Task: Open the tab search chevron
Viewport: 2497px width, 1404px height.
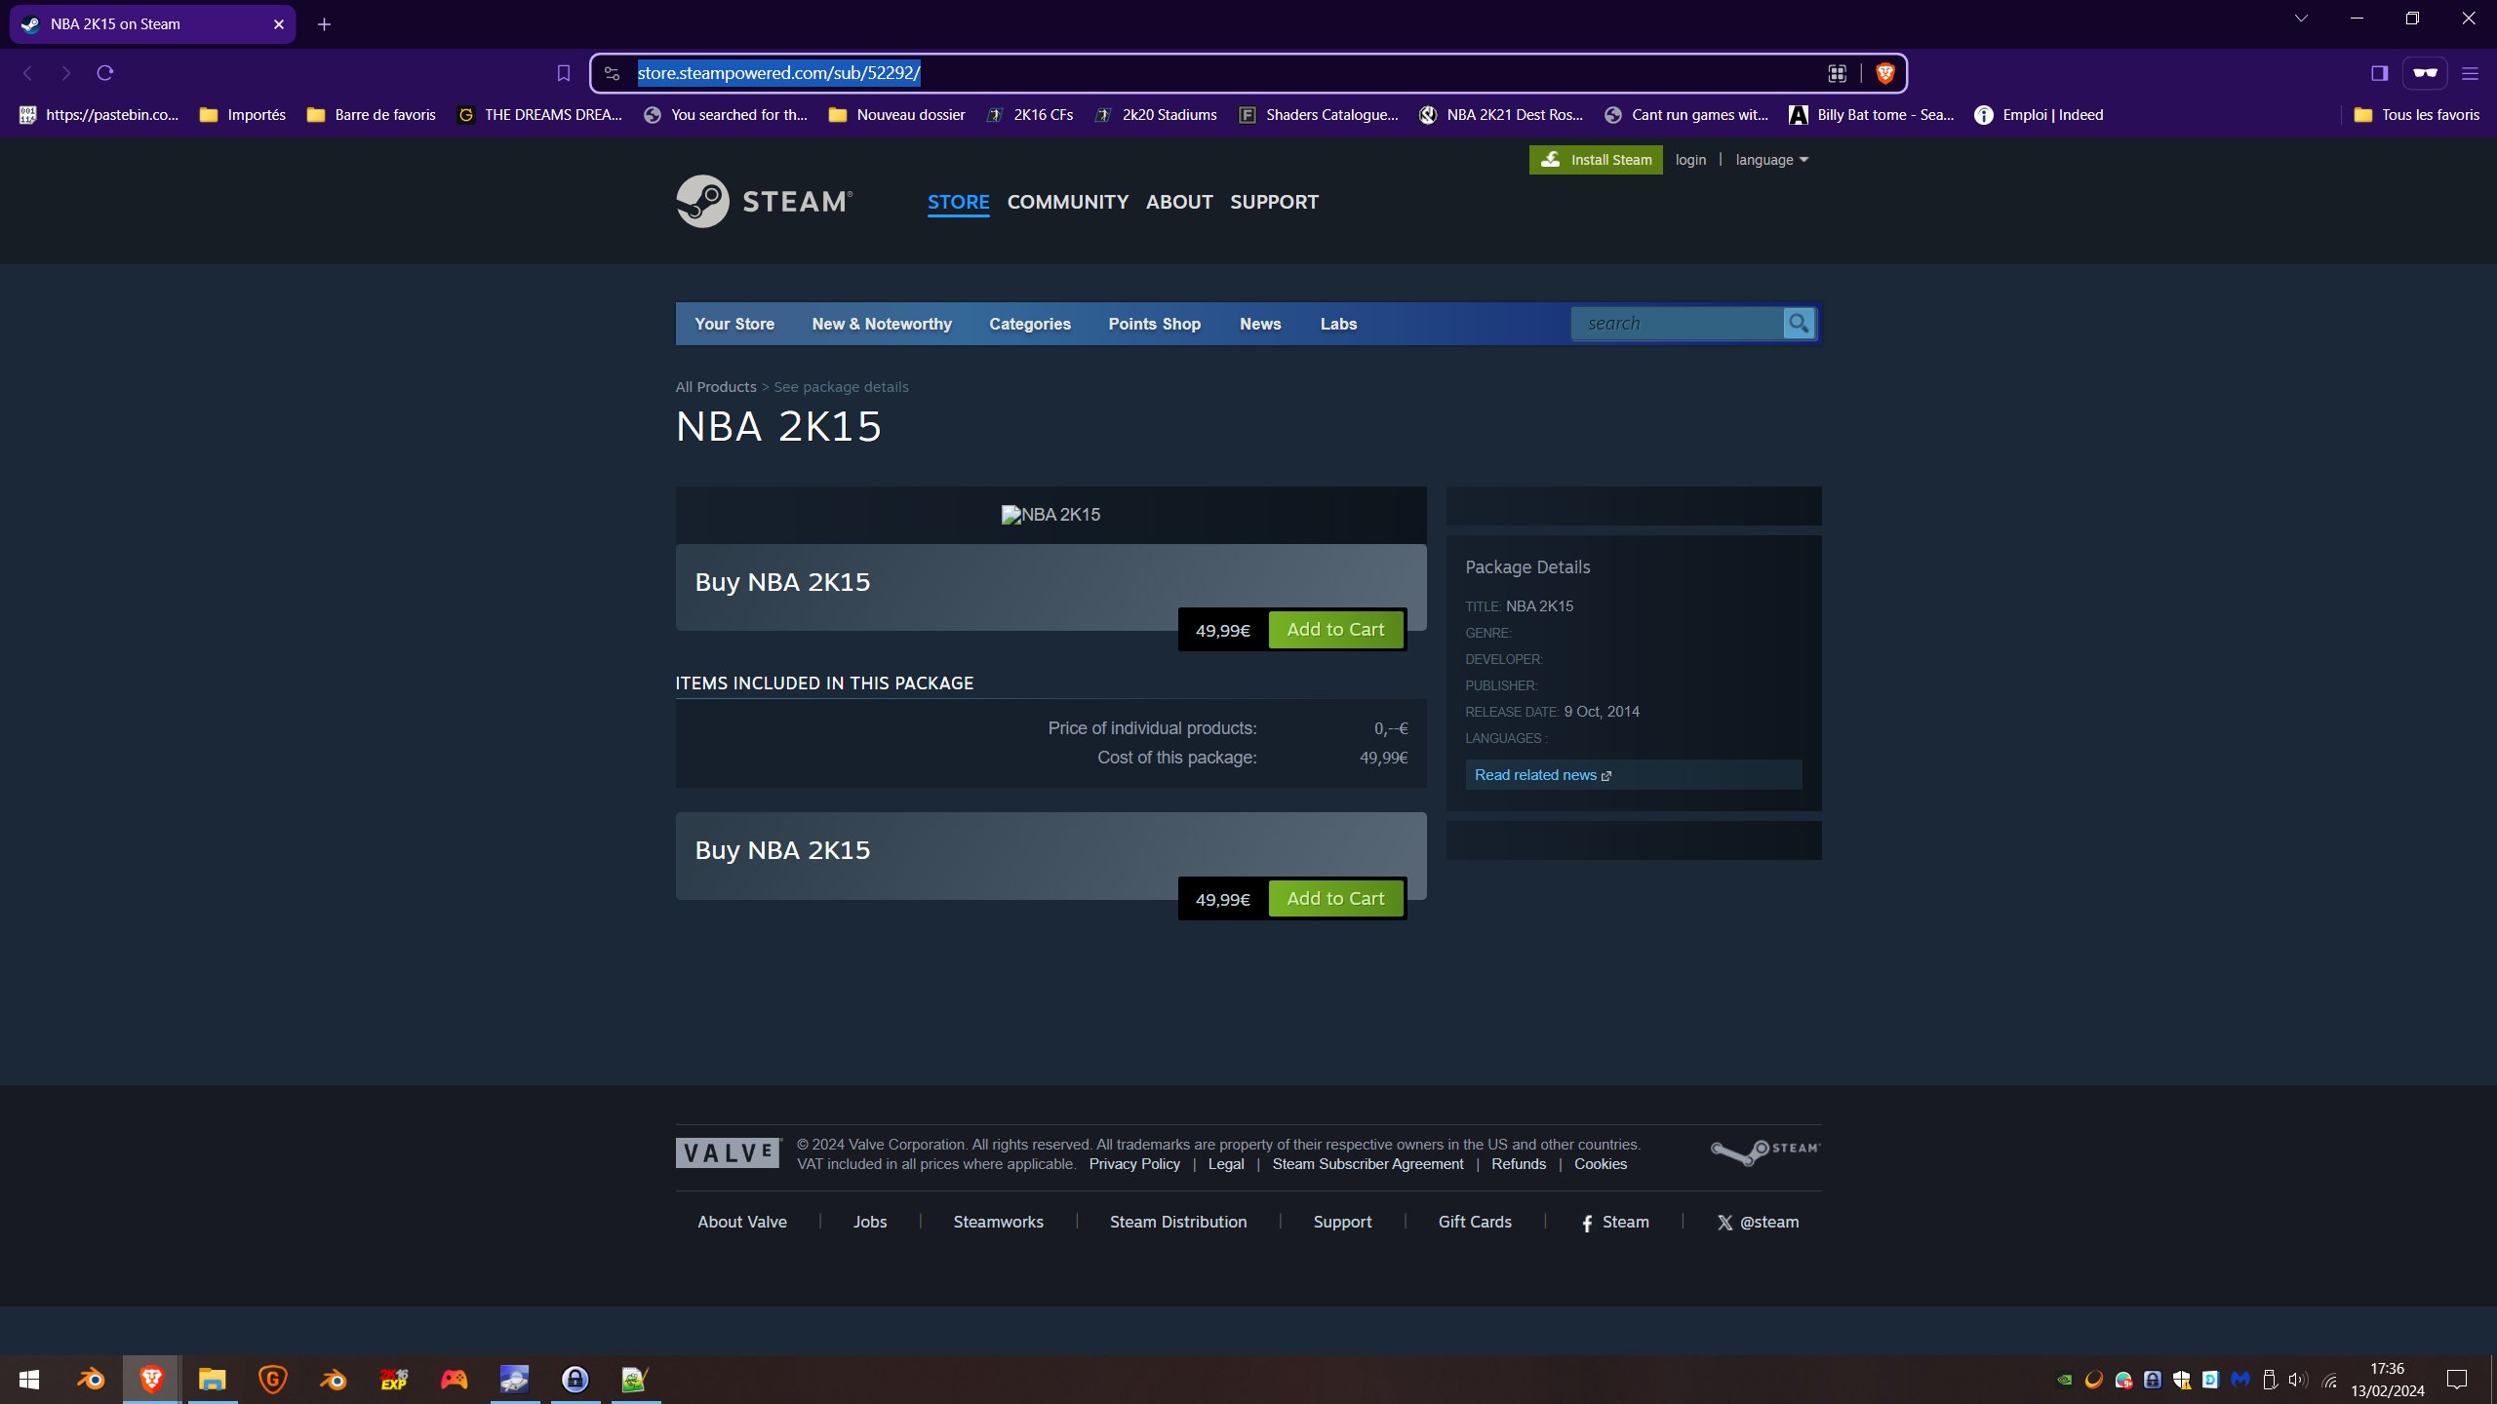Action: tap(2301, 19)
